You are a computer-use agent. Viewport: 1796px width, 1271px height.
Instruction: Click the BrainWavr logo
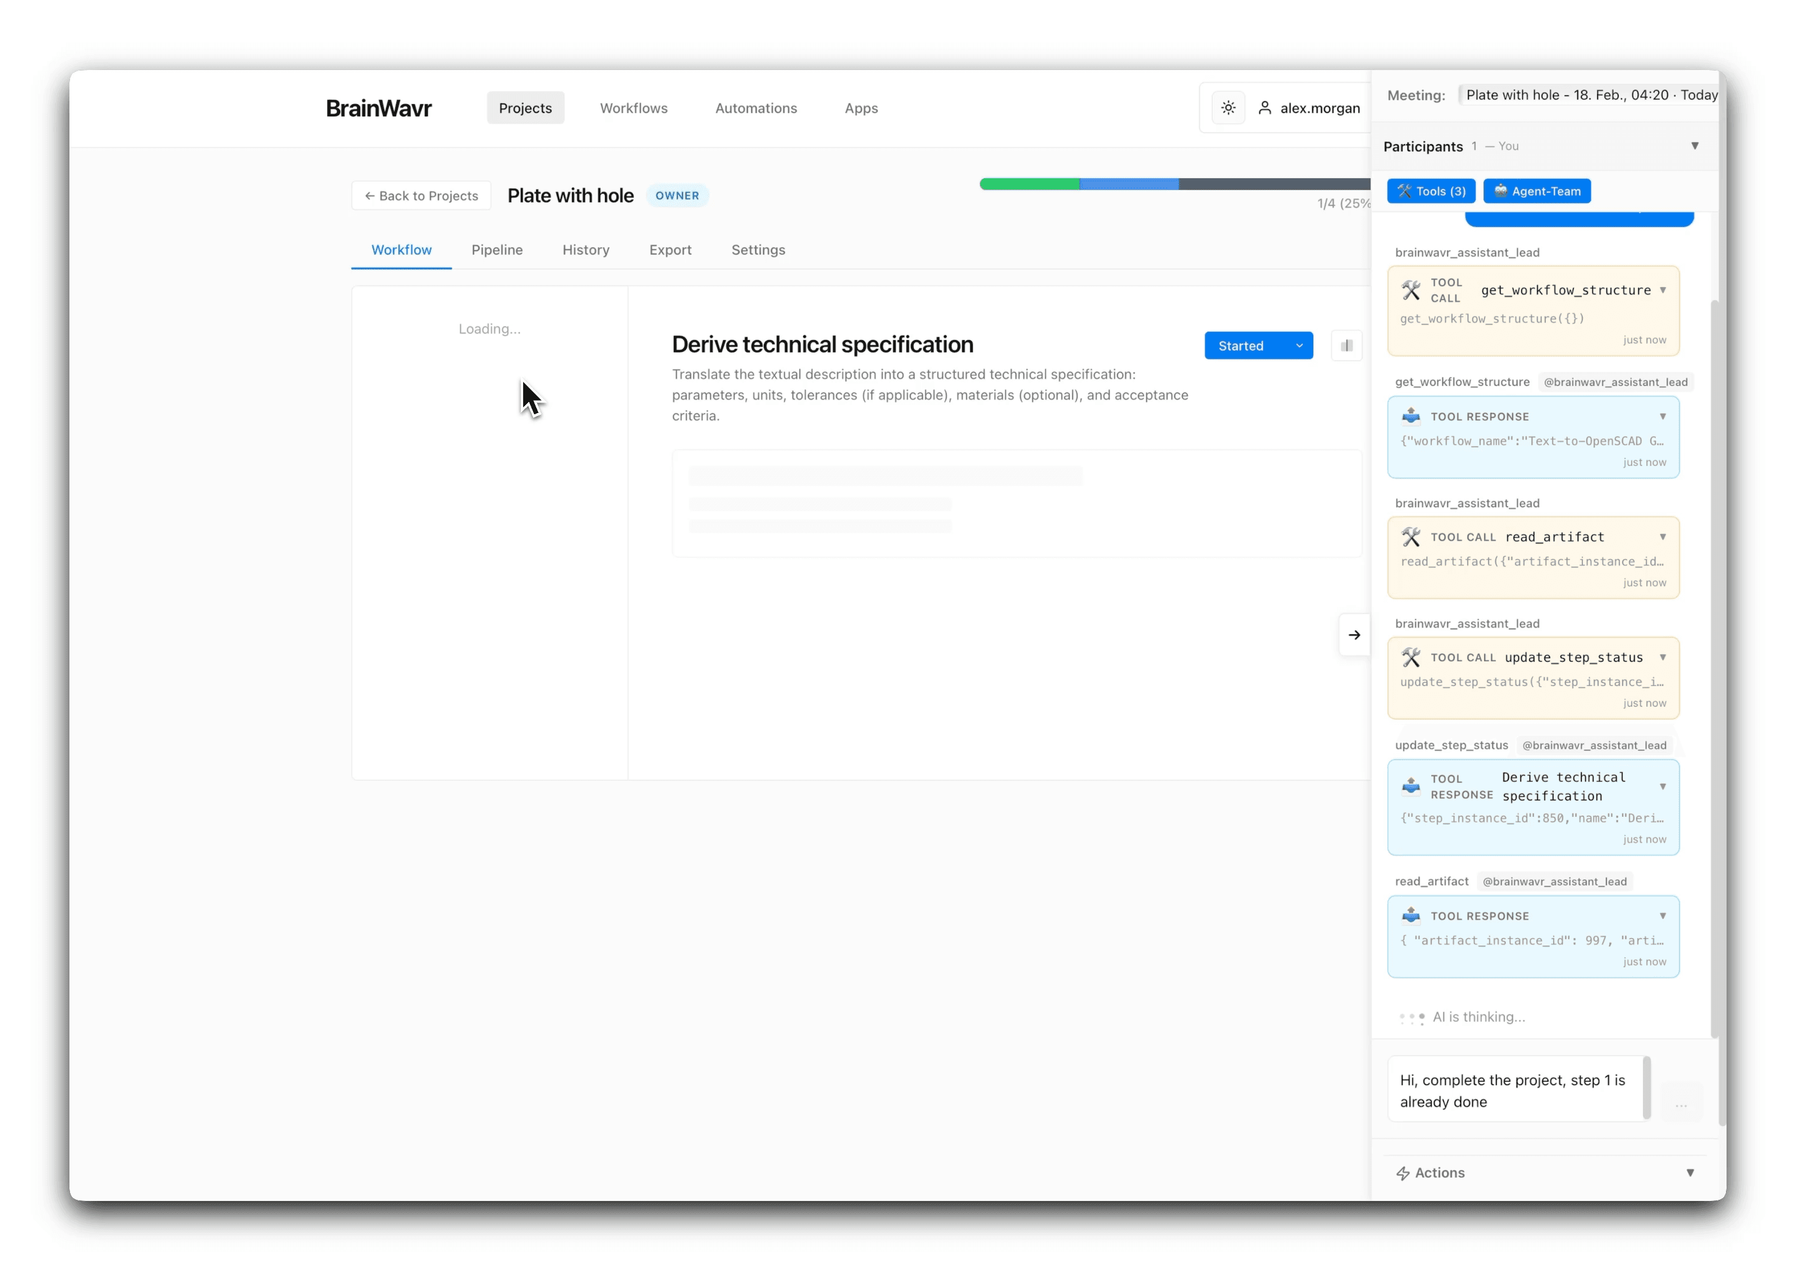pos(378,108)
